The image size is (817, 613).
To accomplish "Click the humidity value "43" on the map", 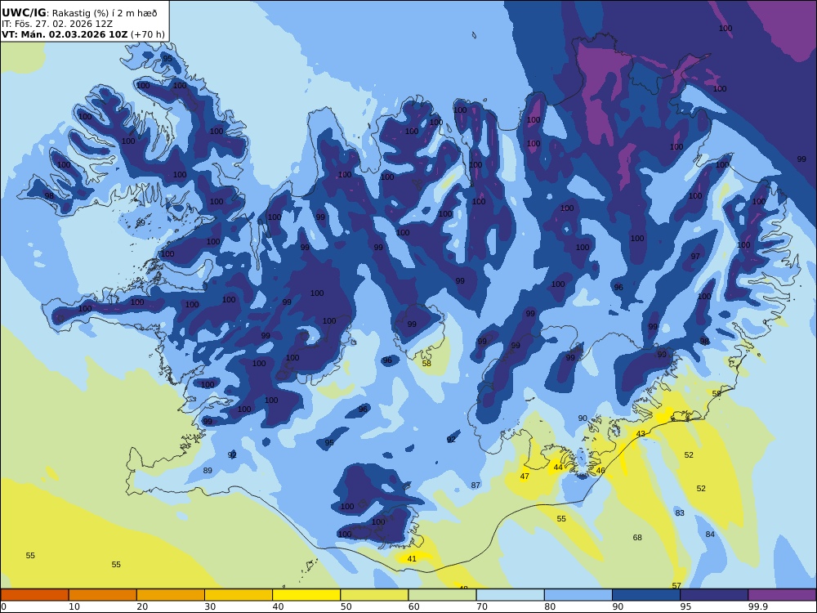I will (641, 434).
